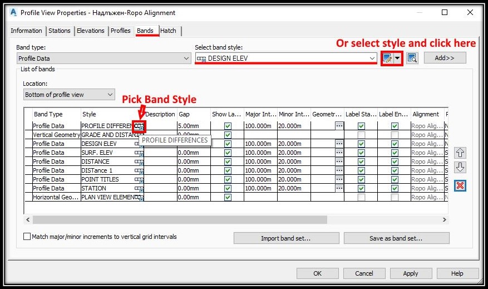This screenshot has width=488, height=289.
Task: Toggle Label End for DISTANCE row
Action: click(395, 161)
